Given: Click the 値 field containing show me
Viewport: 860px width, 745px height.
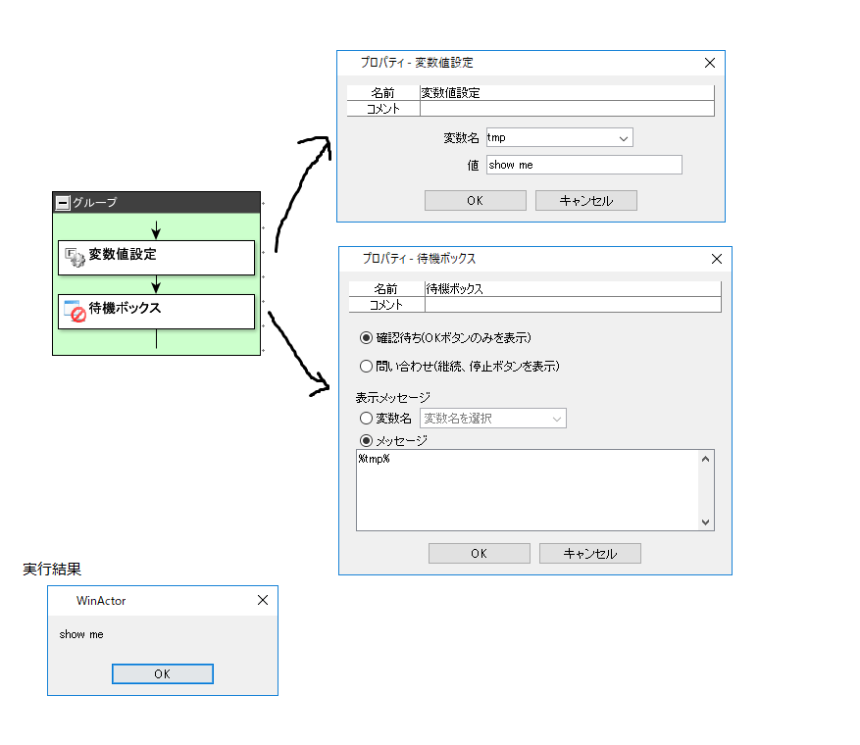Looking at the screenshot, I should click(584, 165).
